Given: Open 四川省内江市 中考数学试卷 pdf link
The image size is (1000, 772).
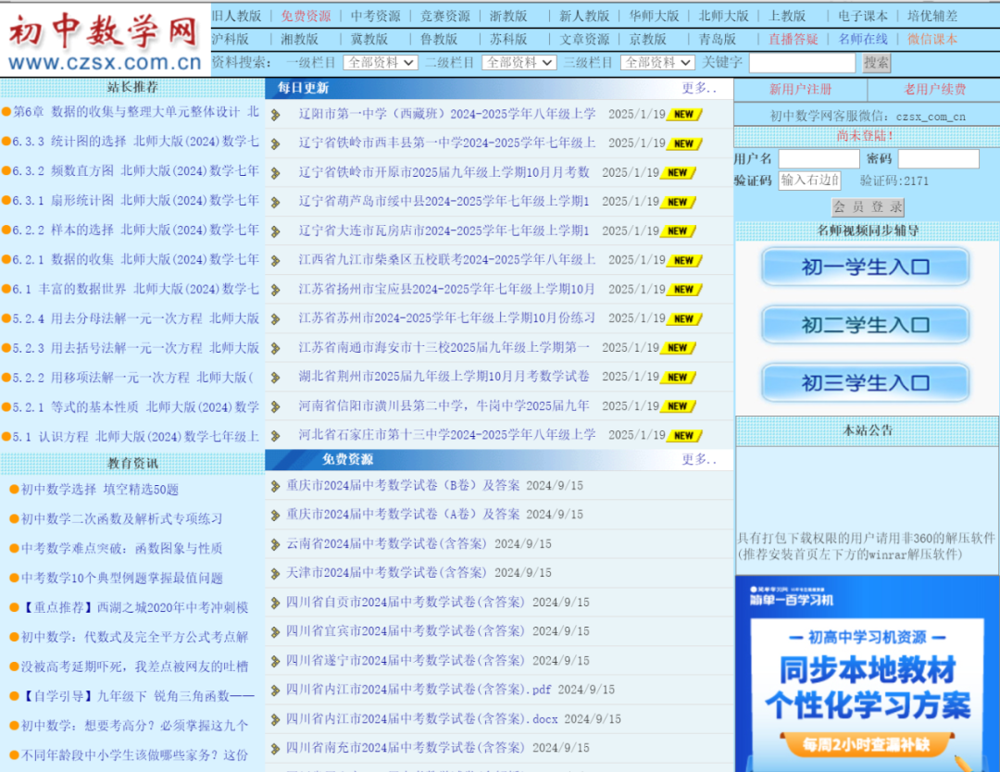Looking at the screenshot, I should tap(419, 690).
